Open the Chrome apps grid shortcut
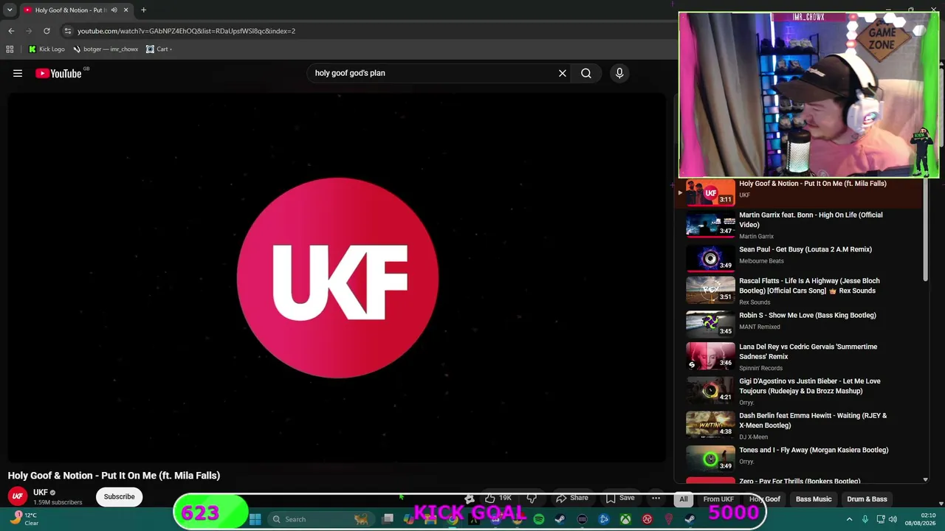 click(x=10, y=49)
